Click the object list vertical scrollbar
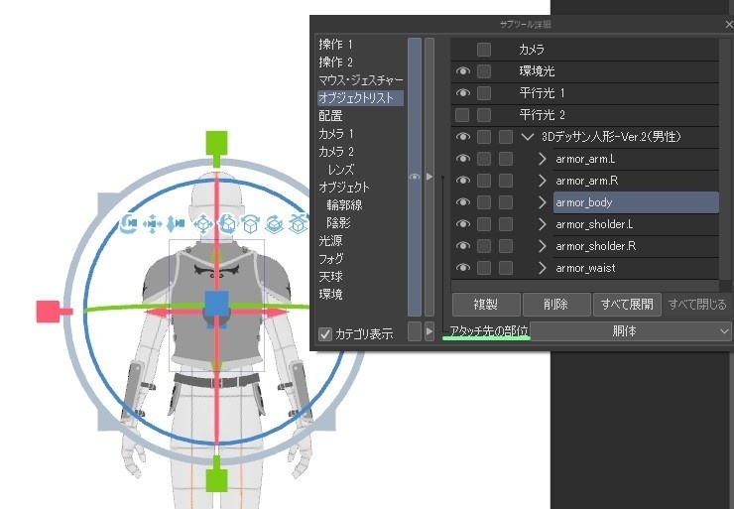 point(725,159)
